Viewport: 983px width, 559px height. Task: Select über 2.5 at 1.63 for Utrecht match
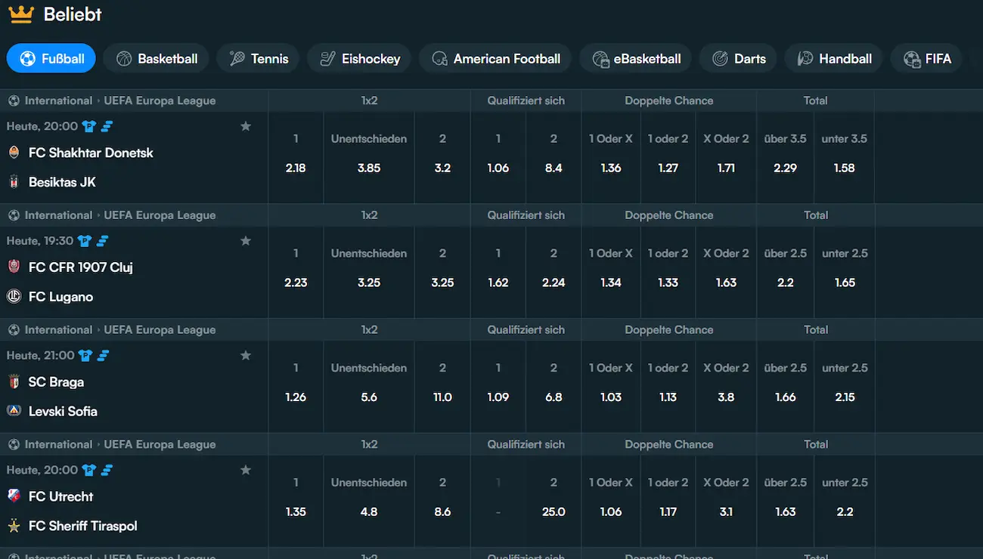(786, 502)
